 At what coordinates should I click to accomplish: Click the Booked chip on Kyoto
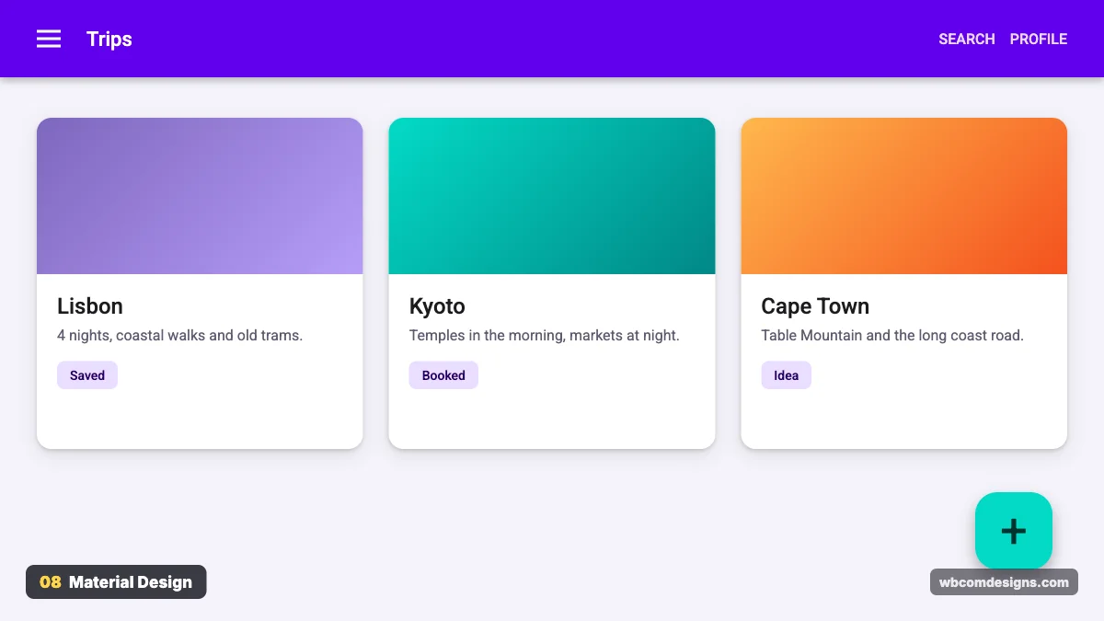point(443,375)
